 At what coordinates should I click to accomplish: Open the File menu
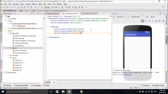tap(2, 4)
